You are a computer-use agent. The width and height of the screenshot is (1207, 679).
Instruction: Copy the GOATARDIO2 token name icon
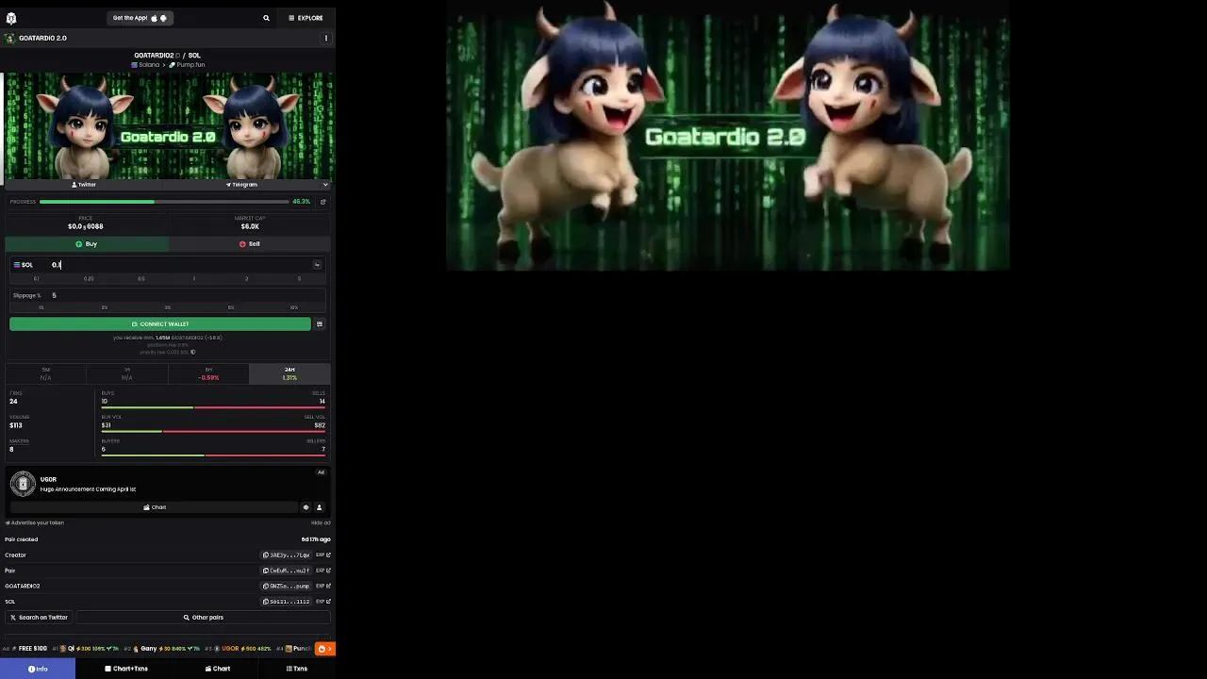(x=177, y=56)
